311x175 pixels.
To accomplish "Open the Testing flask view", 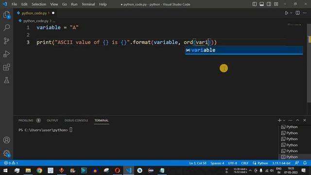I will point(6,80).
